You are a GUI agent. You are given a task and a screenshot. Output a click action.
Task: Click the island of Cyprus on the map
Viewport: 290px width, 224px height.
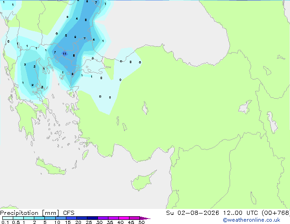click(142, 181)
